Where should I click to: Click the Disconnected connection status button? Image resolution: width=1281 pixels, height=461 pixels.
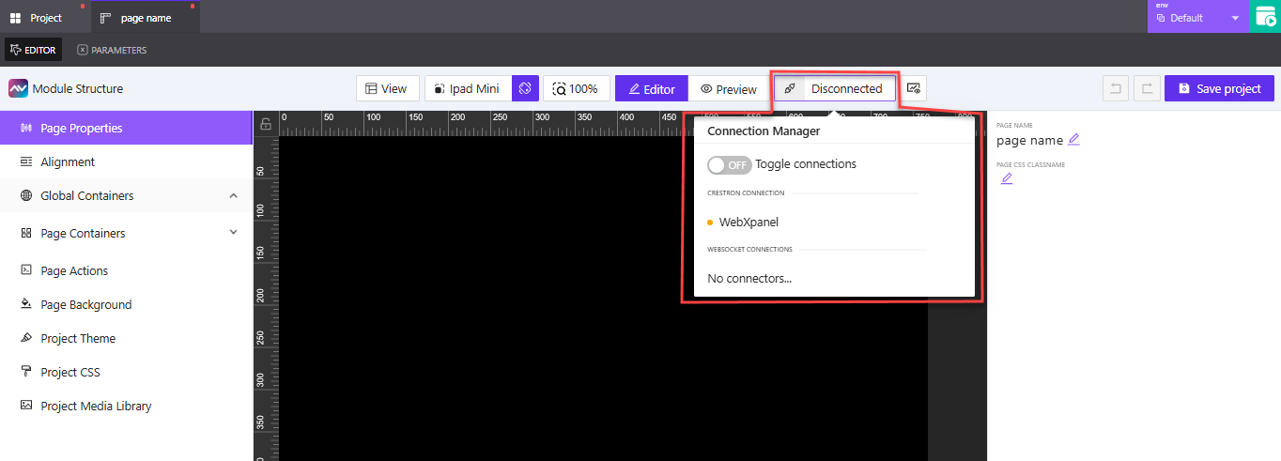click(x=835, y=89)
